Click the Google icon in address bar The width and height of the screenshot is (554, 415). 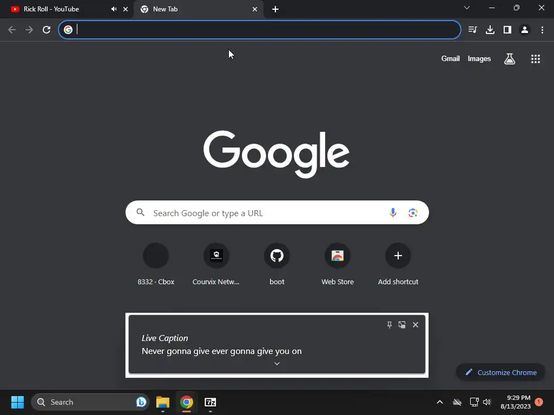pos(68,30)
